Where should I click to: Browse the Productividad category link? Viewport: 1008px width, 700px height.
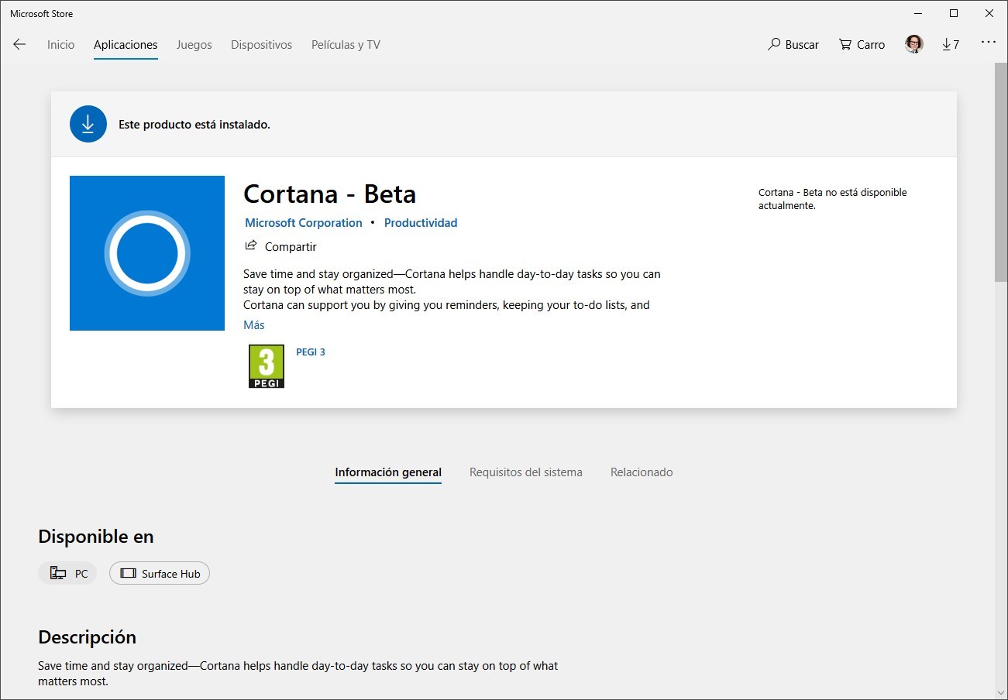coord(421,222)
